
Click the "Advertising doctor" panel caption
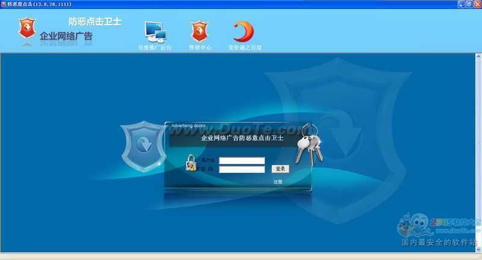pos(189,126)
